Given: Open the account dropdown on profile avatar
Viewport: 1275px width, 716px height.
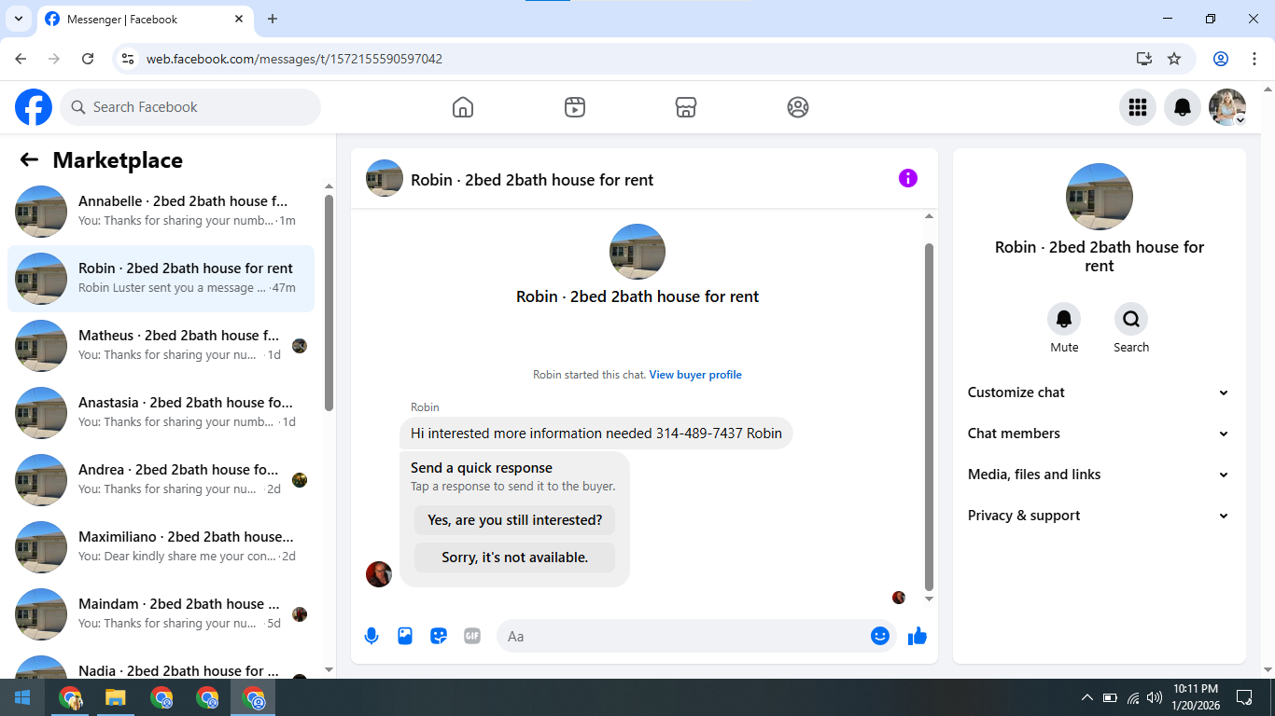Looking at the screenshot, I should 1227,107.
